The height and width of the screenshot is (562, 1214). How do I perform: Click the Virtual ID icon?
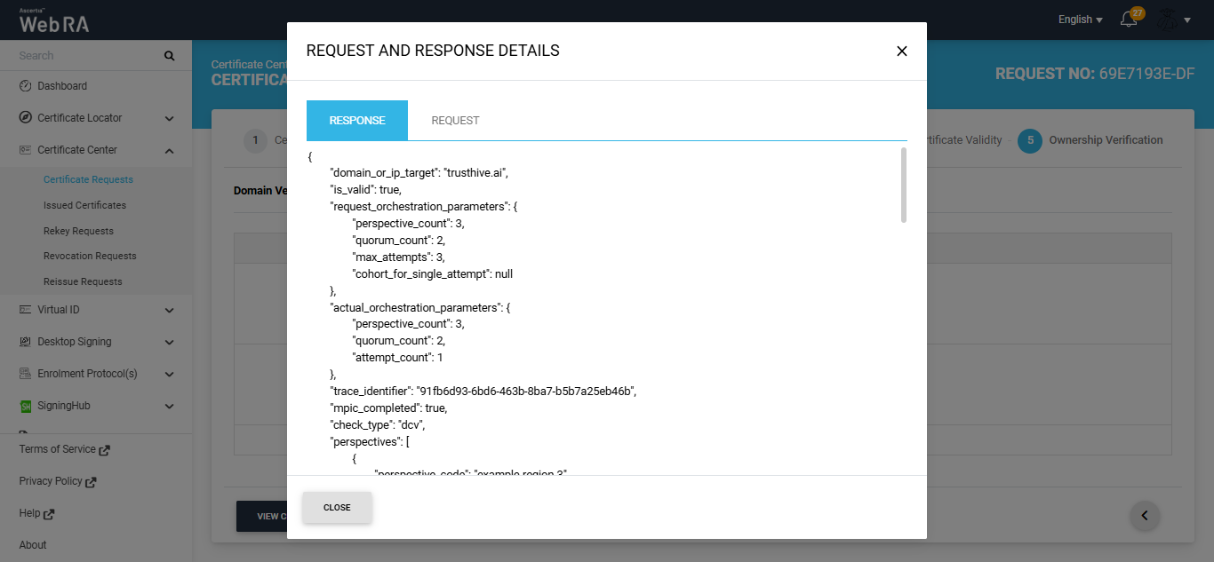(25, 310)
